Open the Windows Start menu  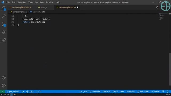[2, 95]
